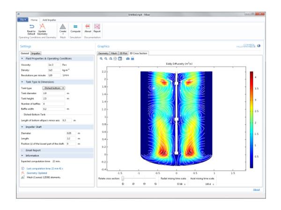This screenshot has height=210, width=281.
Task: Click the shaft Diameter input field
Action: (71, 133)
